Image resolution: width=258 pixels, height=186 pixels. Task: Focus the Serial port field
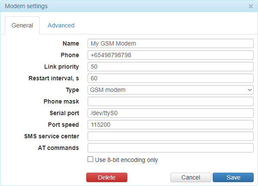pos(170,113)
